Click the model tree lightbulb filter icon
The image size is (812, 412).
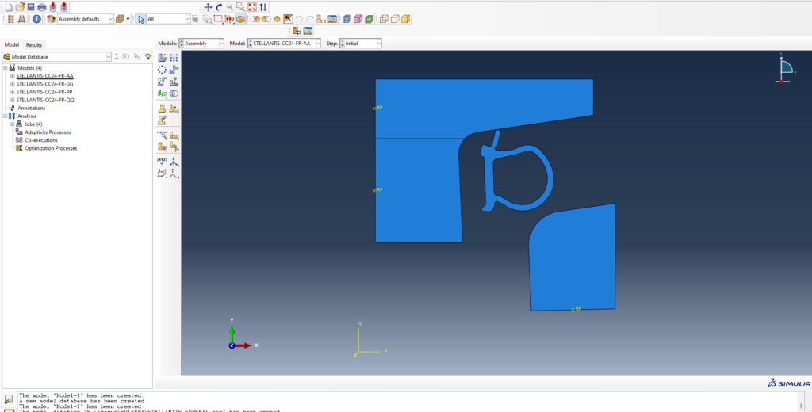(148, 57)
